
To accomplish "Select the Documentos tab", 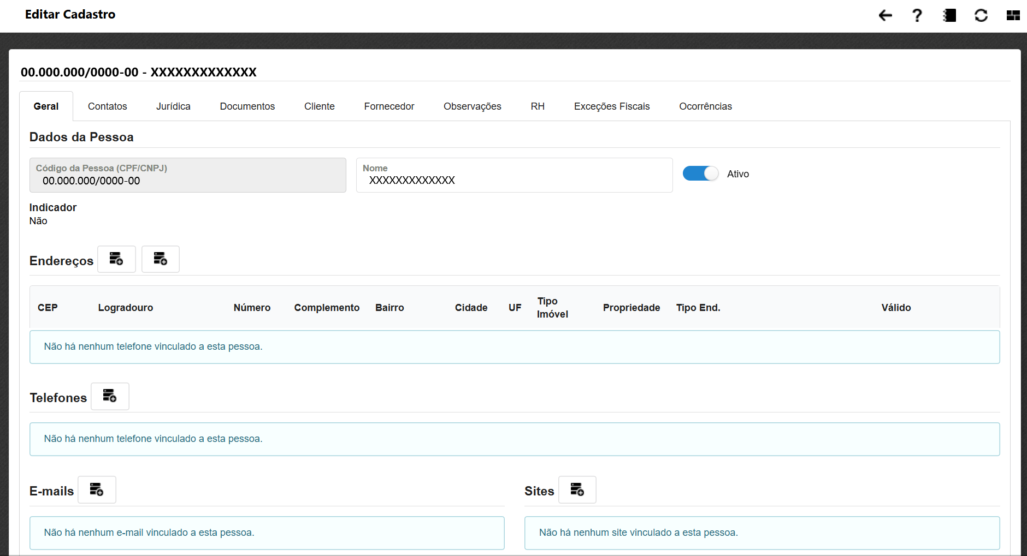I will [247, 106].
